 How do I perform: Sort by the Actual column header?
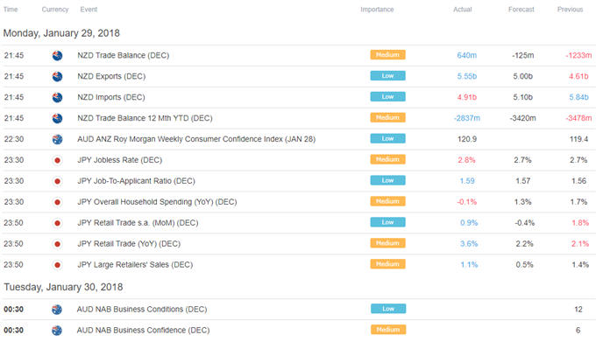point(462,10)
